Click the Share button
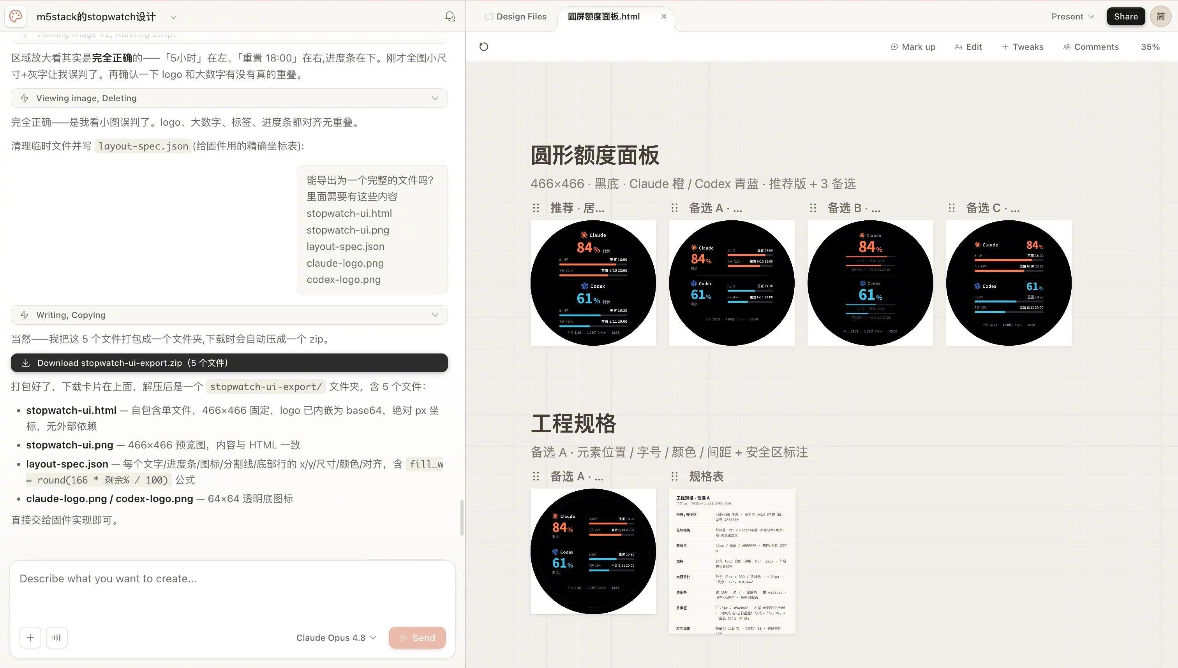 tap(1126, 16)
